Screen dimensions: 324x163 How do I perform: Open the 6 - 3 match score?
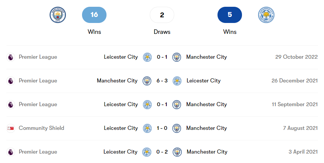click(162, 81)
